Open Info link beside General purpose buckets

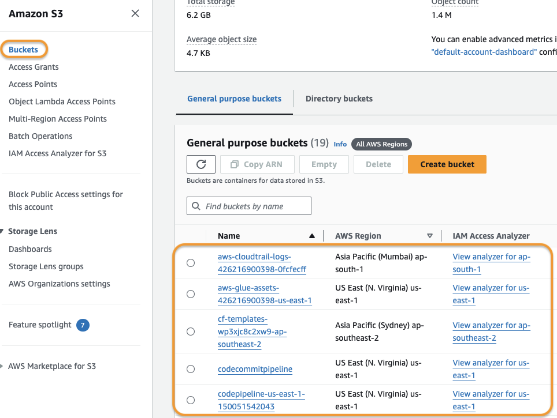pos(340,144)
